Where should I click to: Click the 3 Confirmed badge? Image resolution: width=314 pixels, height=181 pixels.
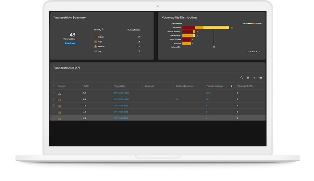pyautogui.click(x=70, y=43)
